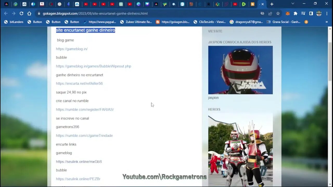View site info via lock icon

pyautogui.click(x=39, y=14)
